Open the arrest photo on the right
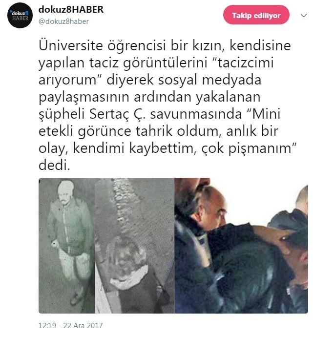Image resolution: width=314 pixels, height=337 pixels. pyautogui.click(x=241, y=246)
